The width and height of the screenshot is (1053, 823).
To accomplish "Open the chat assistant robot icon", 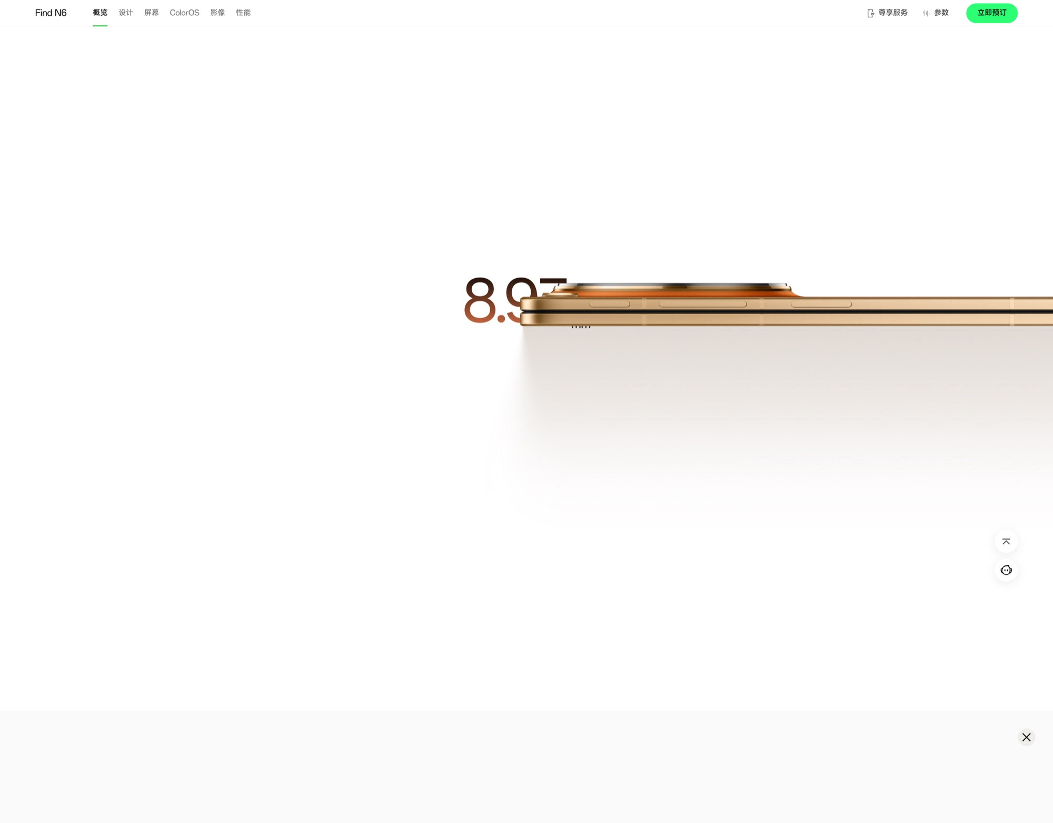I will pos(1006,570).
